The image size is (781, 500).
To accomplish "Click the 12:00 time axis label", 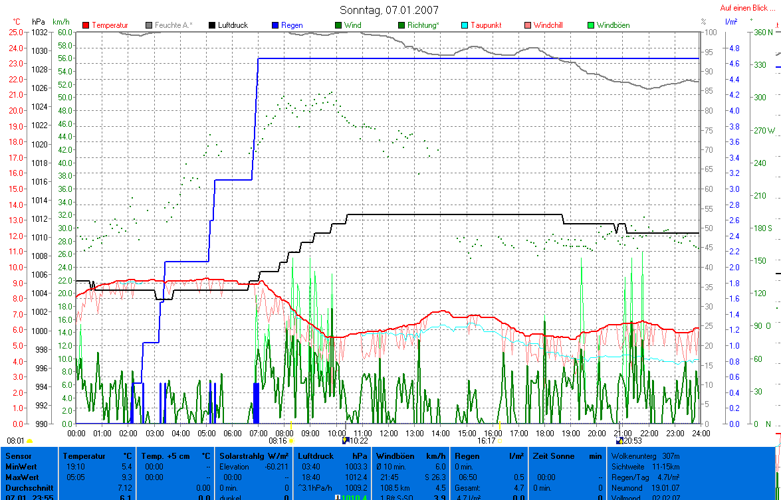I will 388,433.
